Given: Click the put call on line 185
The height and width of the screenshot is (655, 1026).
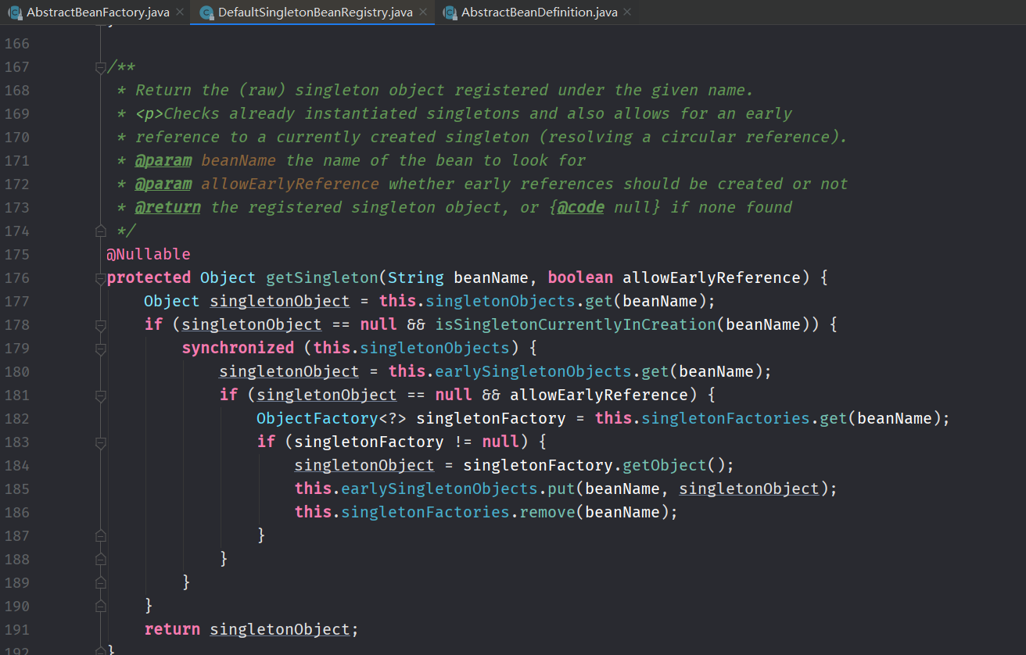Looking at the screenshot, I should 561,489.
